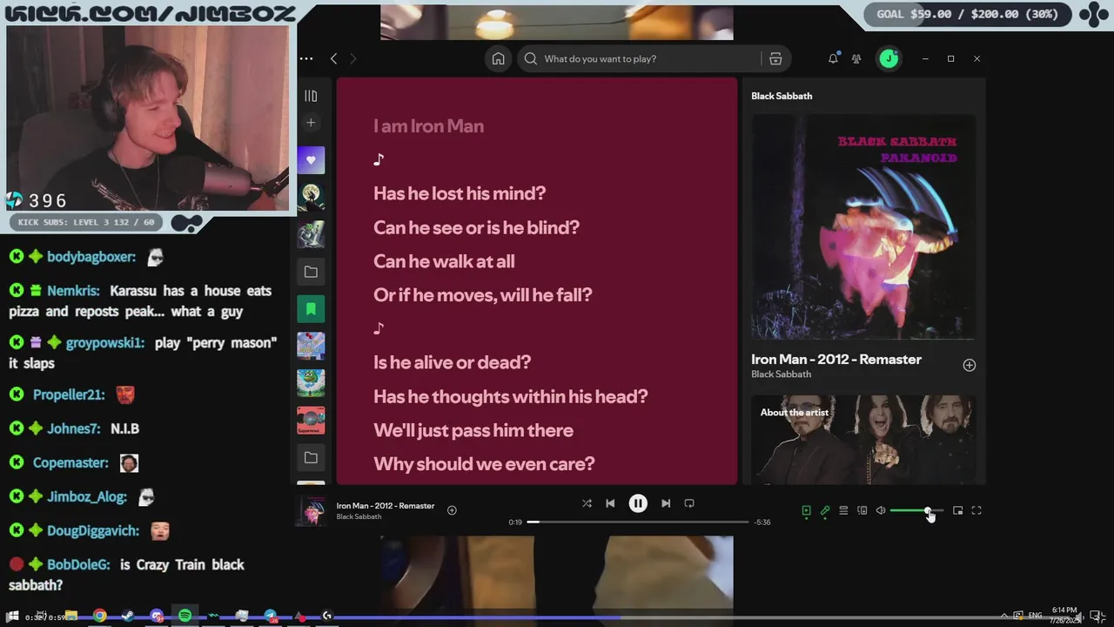This screenshot has height=627, width=1114.
Task: Jump to lyric 'I am Iron Man'
Action: 428,125
